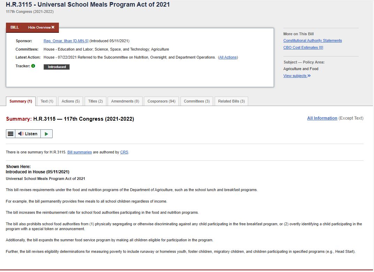This screenshot has width=374, height=272.
Task: Switch to the Text (1) tab
Action: pyautogui.click(x=47, y=101)
